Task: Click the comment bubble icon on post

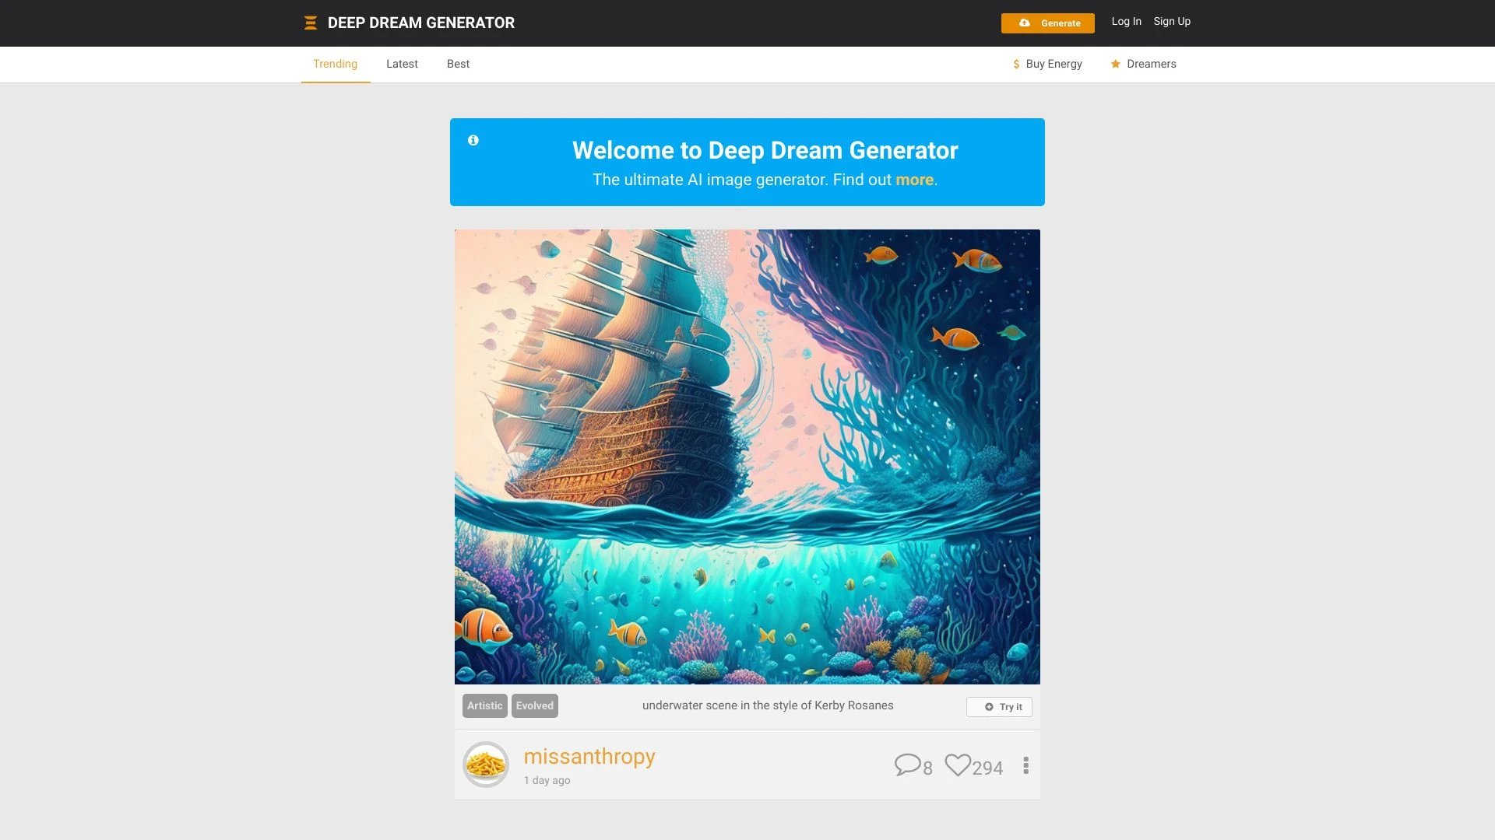Action: 906,764
